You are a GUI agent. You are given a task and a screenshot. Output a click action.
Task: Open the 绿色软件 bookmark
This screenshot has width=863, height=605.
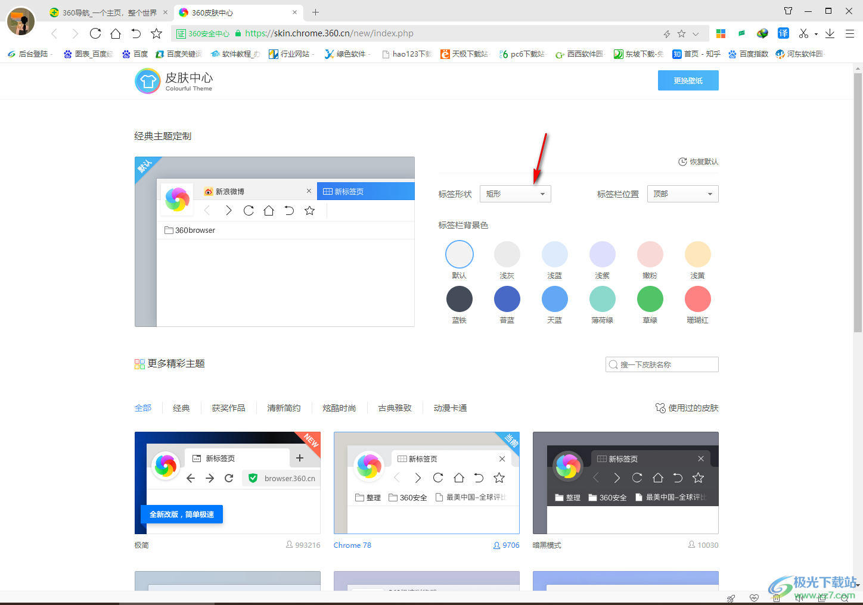pyautogui.click(x=347, y=54)
